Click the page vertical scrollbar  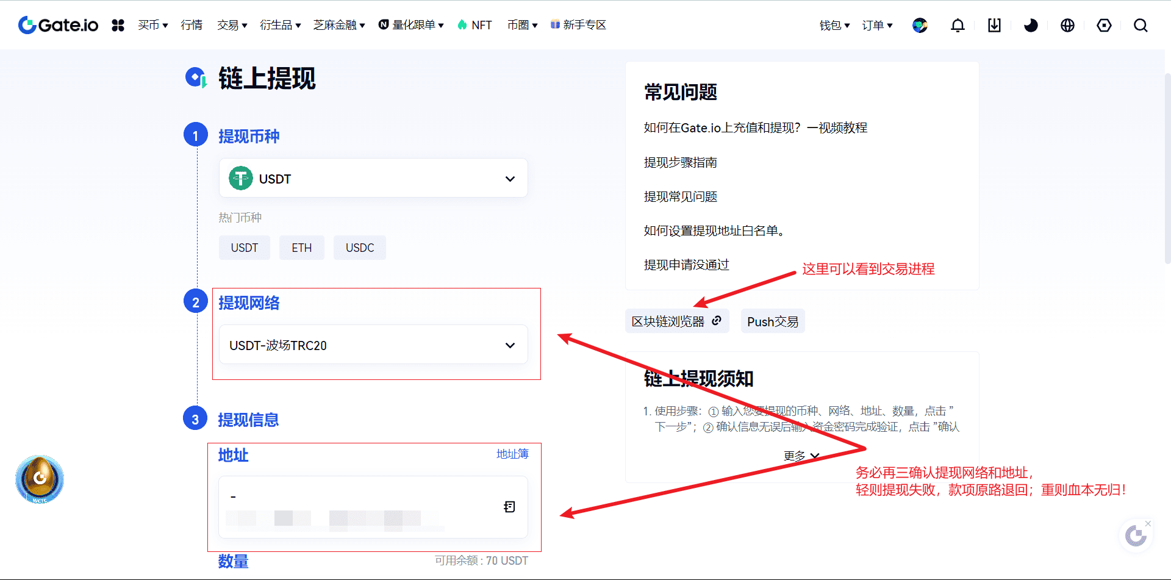coord(1167,168)
